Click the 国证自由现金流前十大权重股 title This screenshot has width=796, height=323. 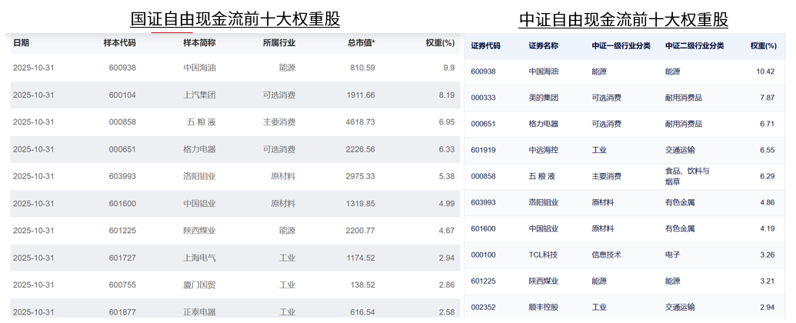coord(235,18)
